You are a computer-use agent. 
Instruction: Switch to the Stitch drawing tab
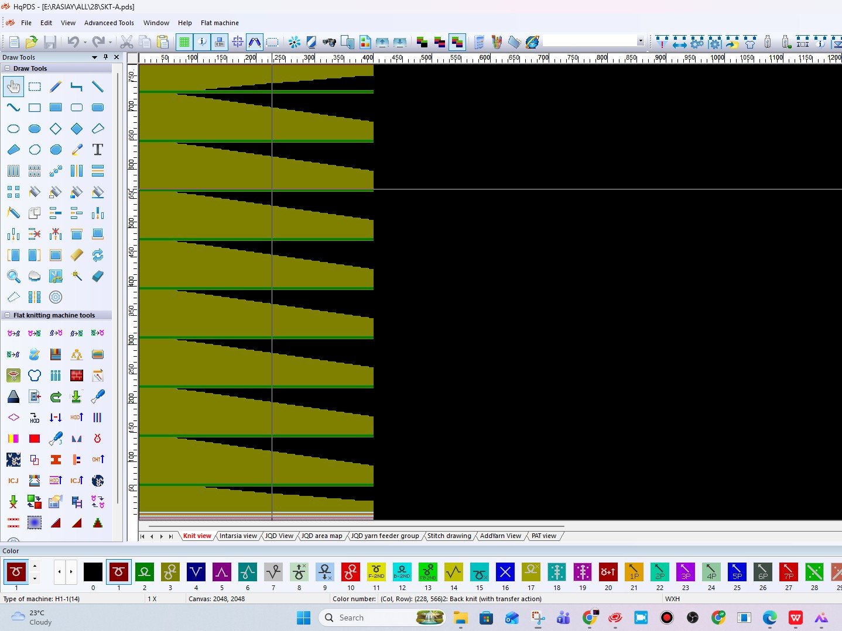click(449, 536)
